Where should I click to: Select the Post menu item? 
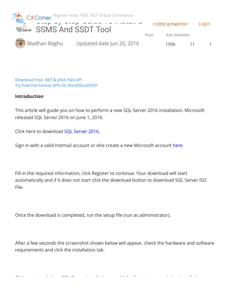149,35
